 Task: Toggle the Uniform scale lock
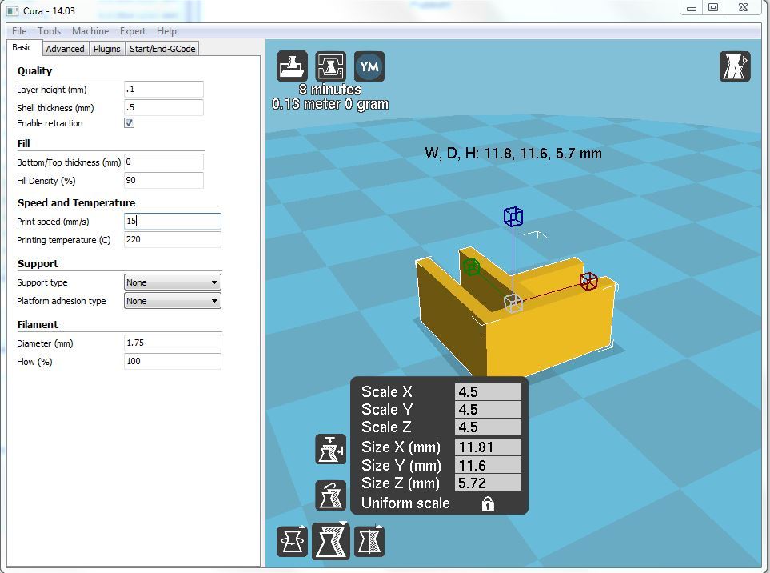click(x=488, y=503)
